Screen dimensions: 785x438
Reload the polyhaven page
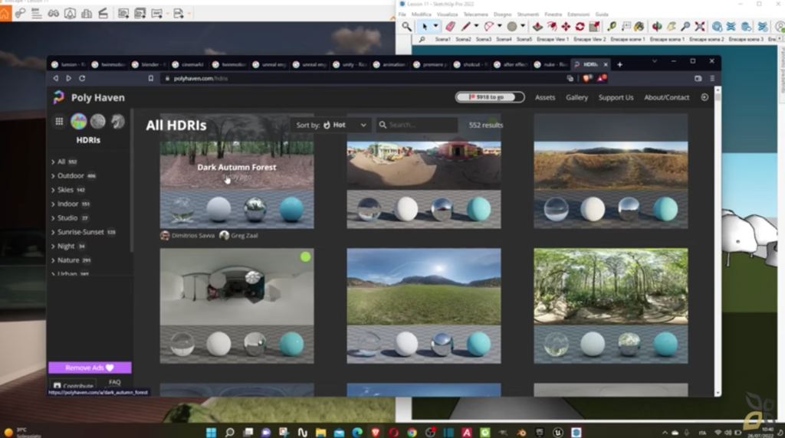coord(82,79)
